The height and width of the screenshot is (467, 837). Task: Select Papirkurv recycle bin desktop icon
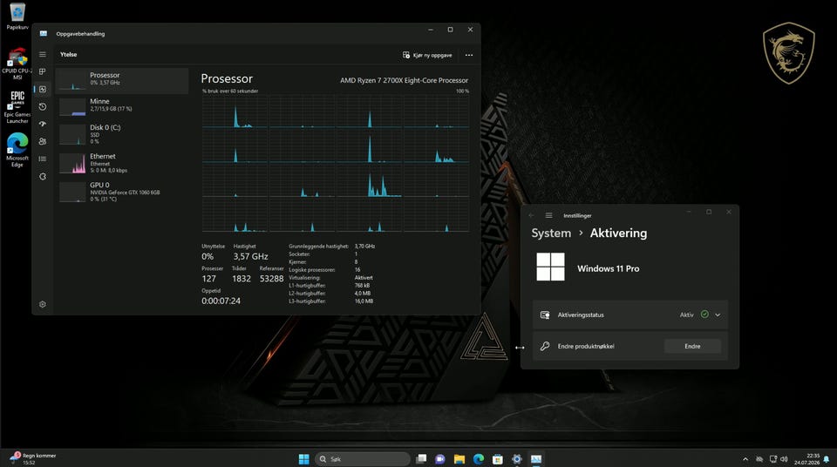[17, 16]
